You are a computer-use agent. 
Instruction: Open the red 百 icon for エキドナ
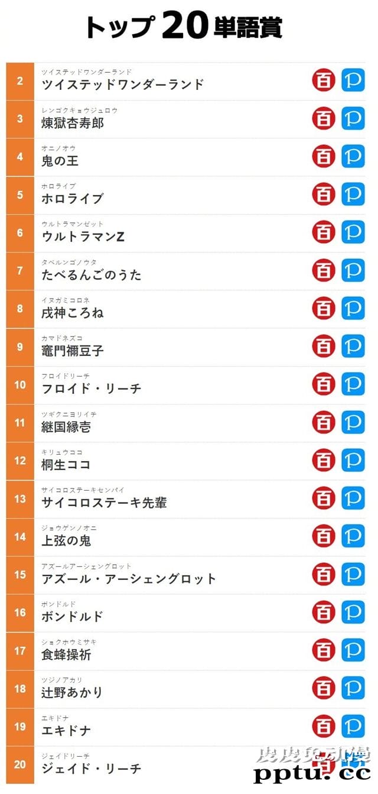(x=323, y=726)
